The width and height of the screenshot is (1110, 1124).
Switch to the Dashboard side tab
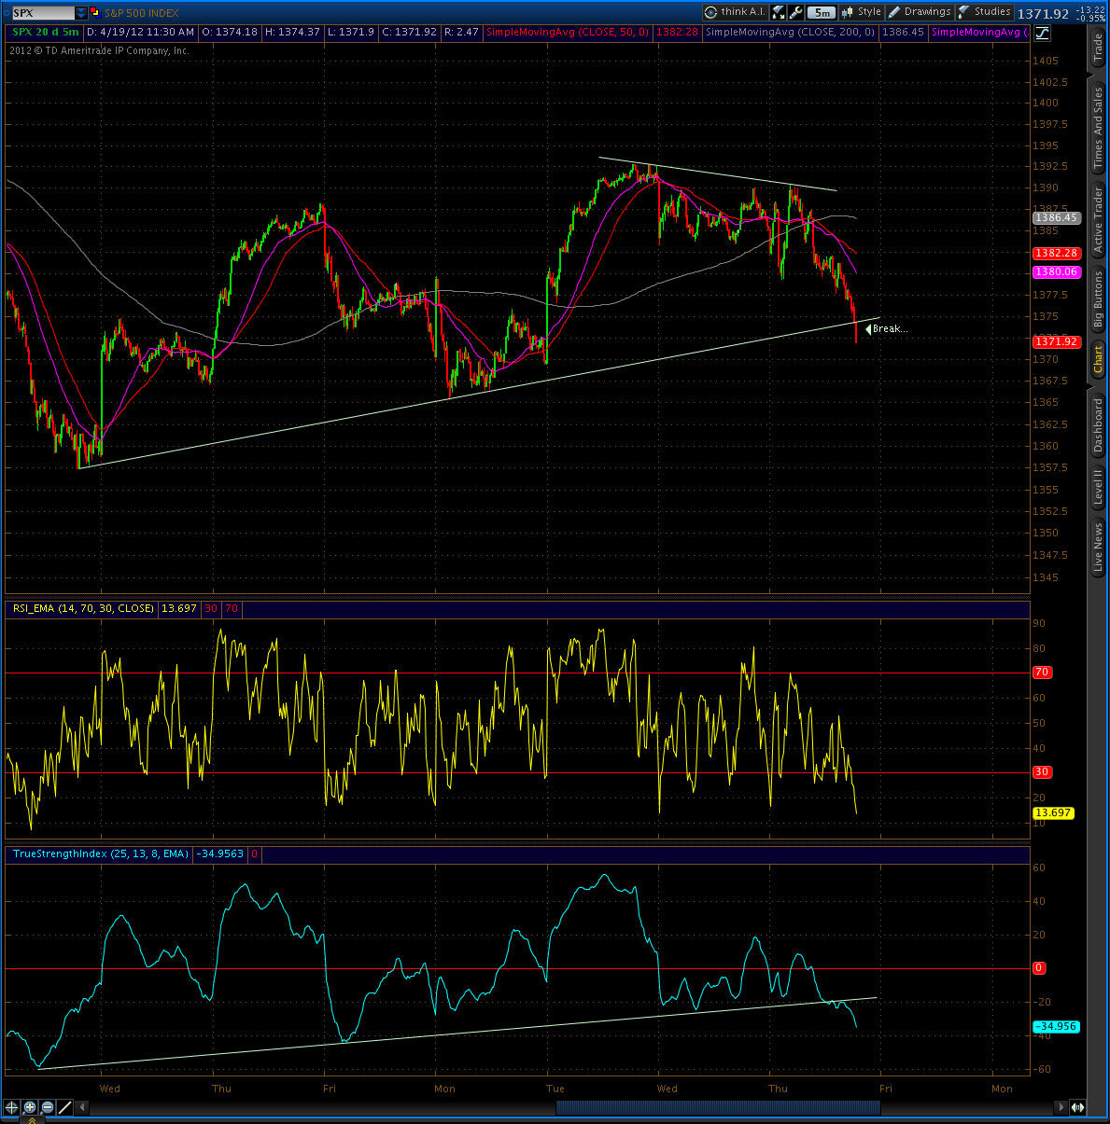point(1099,426)
